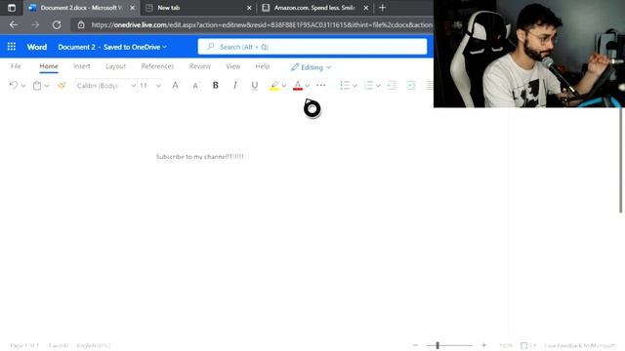This screenshot has height=351, width=625.
Task: Switch to the Layout ribbon tab
Action: click(x=115, y=66)
